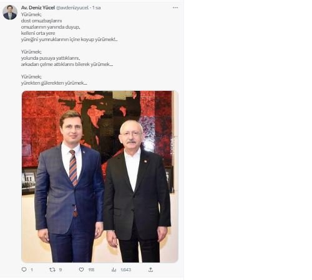The image size is (312, 280).
Task: Click the line 'yolunda pusuya yattıklarını,'
Action: (x=51, y=58)
